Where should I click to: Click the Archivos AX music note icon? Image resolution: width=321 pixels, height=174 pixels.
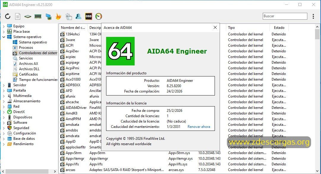(15, 64)
